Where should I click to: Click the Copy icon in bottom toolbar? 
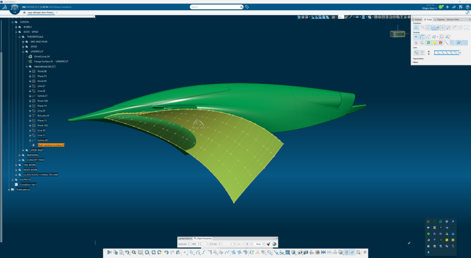tap(115, 252)
